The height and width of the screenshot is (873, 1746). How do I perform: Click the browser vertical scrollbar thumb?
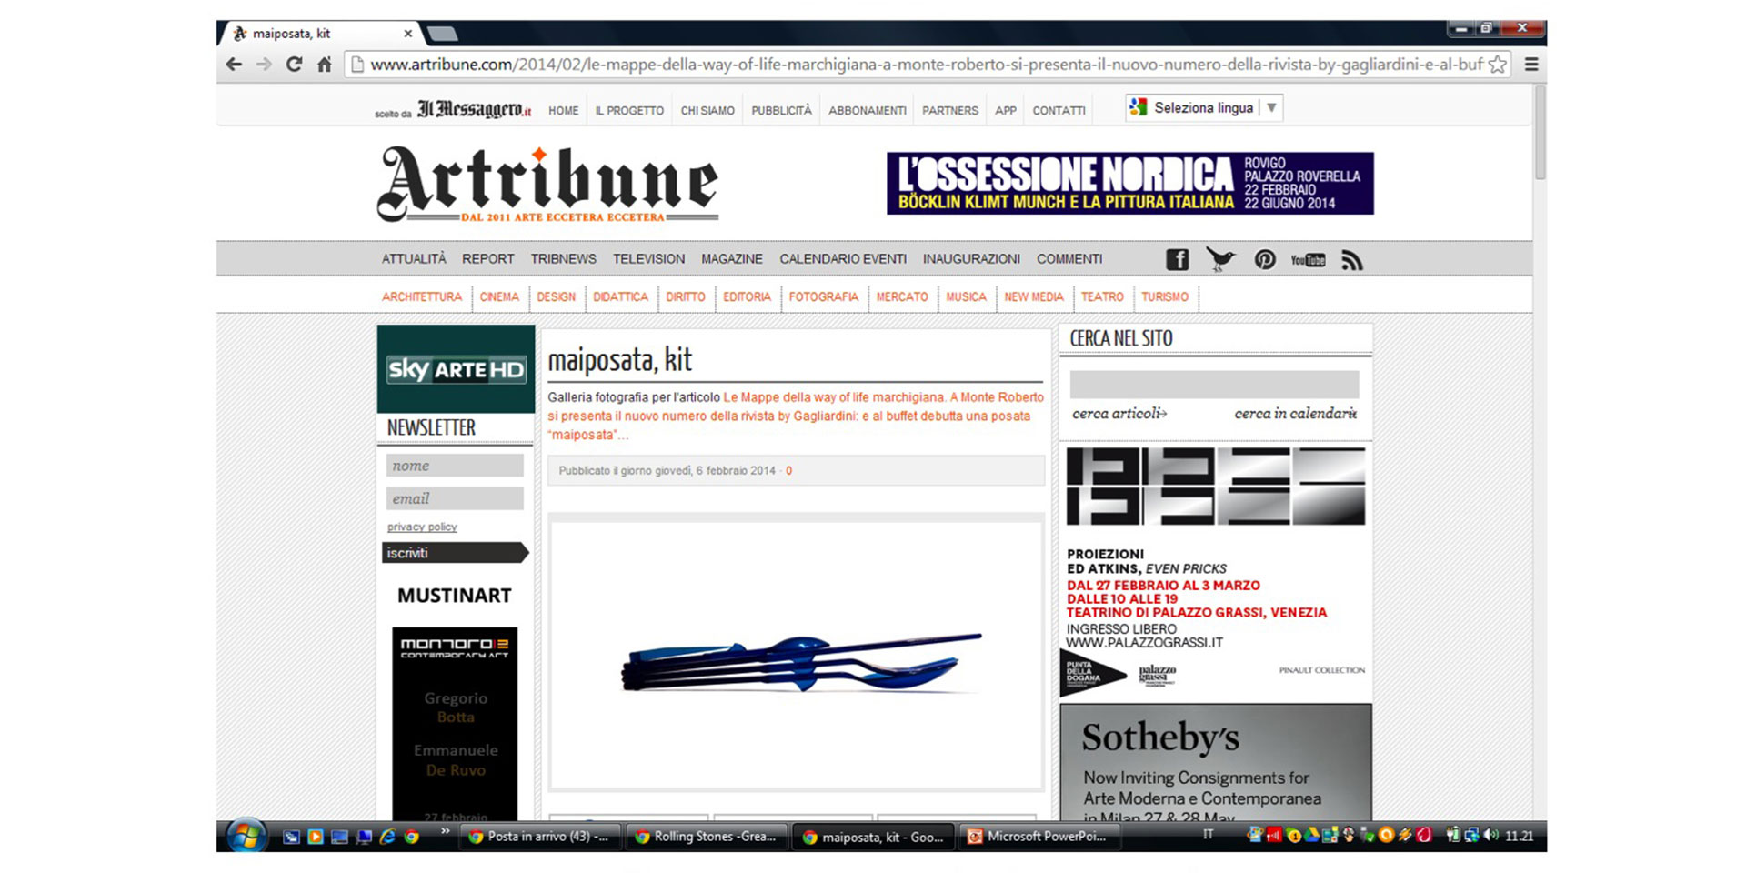pos(1540,133)
